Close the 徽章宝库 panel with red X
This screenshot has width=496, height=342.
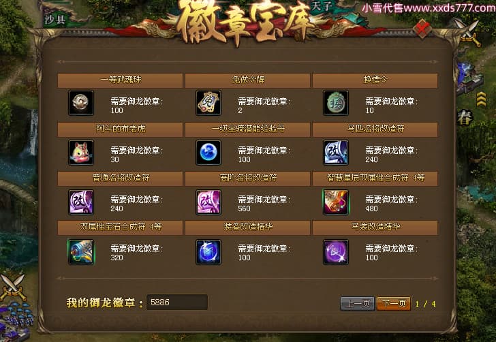[423, 29]
